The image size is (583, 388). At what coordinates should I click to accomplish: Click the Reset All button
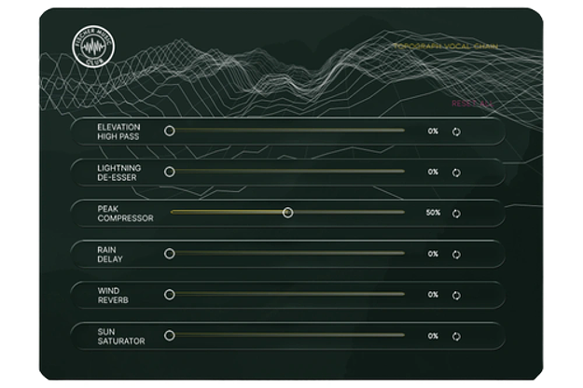pyautogui.click(x=473, y=104)
